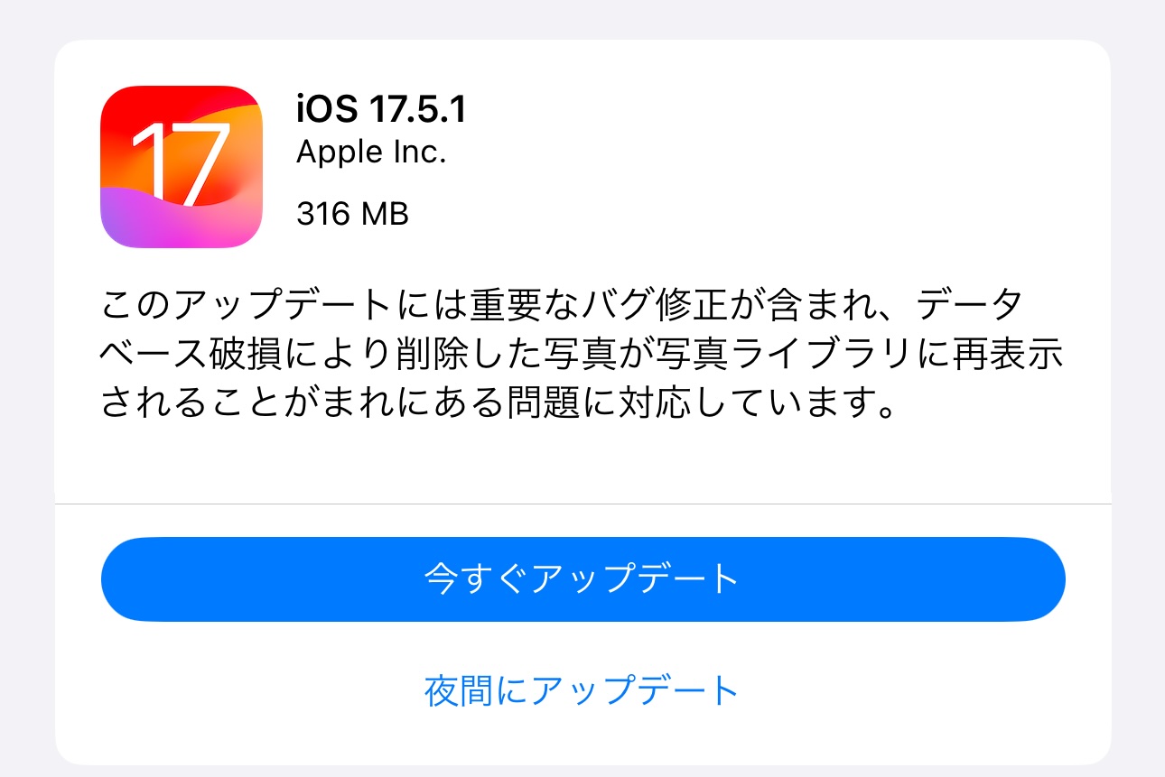Tap blank area below 夜間にアップデート link
The width and height of the screenshot is (1165, 777).
[x=582, y=738]
